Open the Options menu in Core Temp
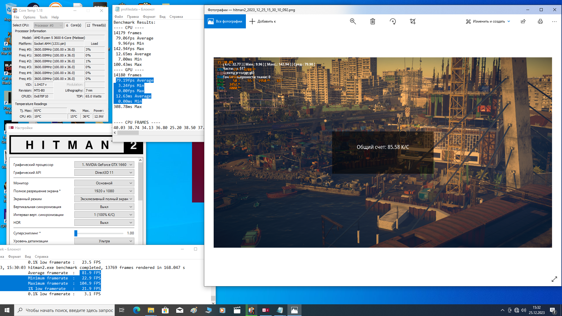This screenshot has height=316, width=562. (x=29, y=17)
